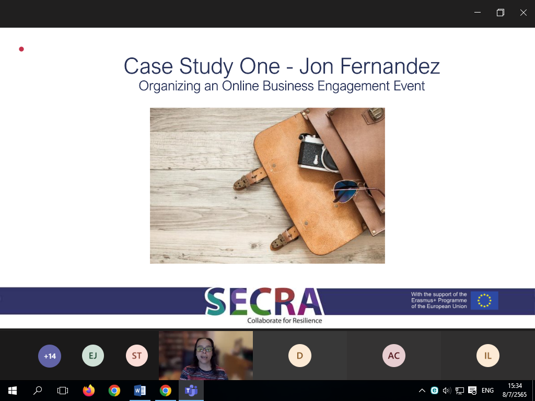Screen dimensions: 535x401
Task: Select participant tile AC
Action: click(x=394, y=355)
